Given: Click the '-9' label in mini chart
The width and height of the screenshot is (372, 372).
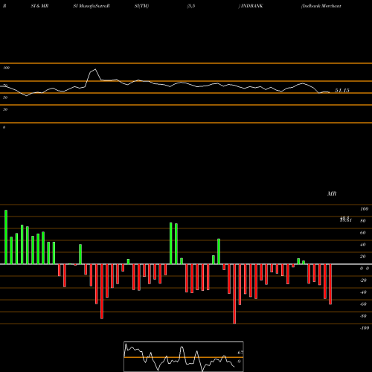Looking at the screenshot, I should 238,362.
